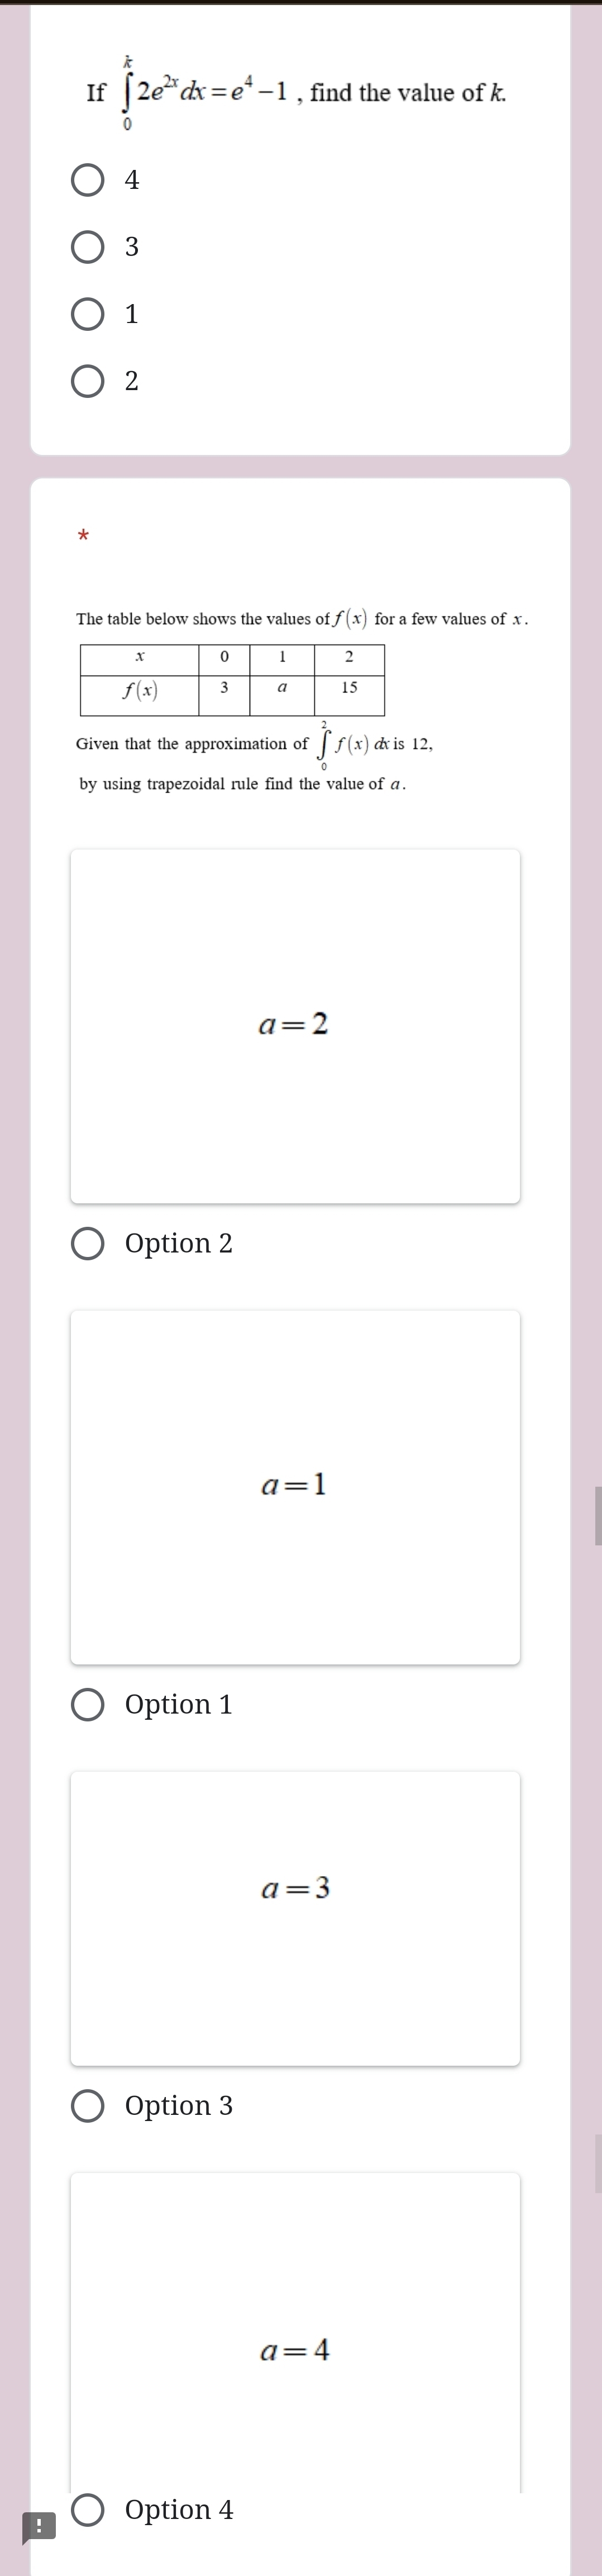Viewport: 602px width, 2576px height.
Task: Click the table of f(x) values
Action: pos(232,679)
